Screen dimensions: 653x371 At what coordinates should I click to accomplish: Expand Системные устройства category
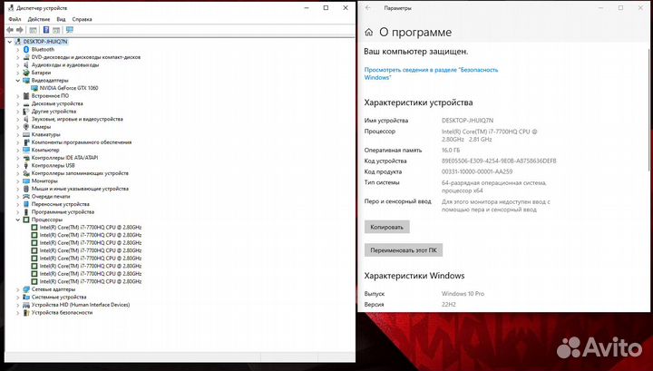click(18, 298)
